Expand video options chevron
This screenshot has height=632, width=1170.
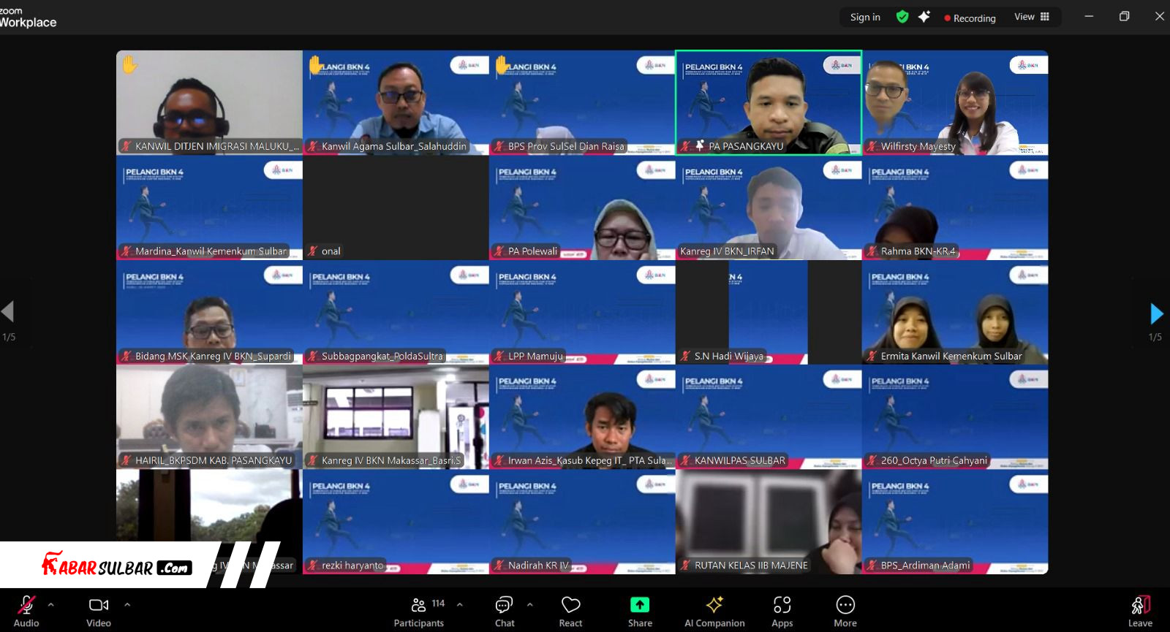tap(127, 605)
